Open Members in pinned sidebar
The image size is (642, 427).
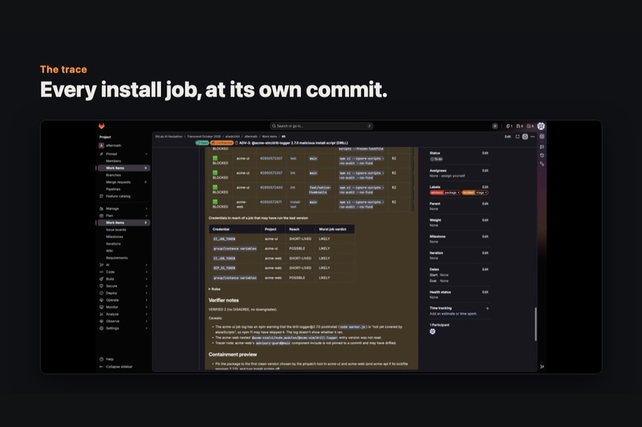(x=113, y=161)
